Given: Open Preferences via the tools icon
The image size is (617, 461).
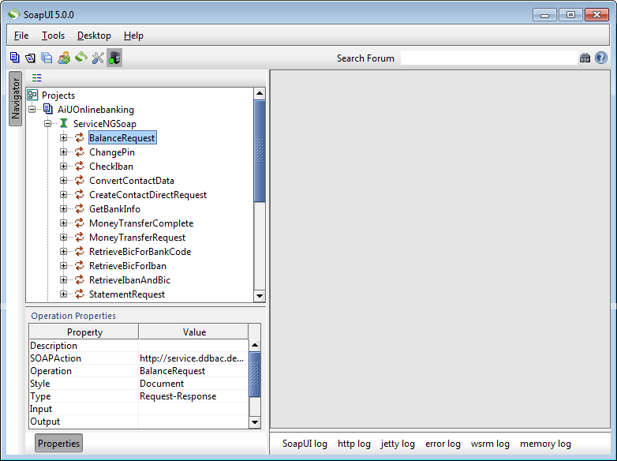Looking at the screenshot, I should (98, 58).
